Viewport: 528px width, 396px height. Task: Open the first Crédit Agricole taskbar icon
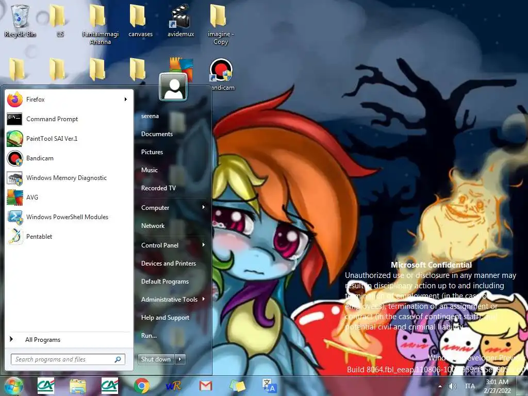pos(46,386)
